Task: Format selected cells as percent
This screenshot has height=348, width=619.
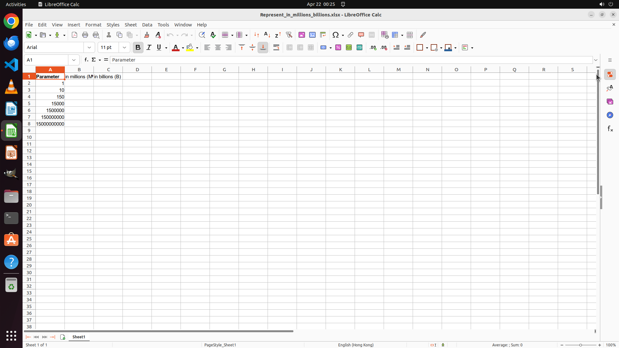Action: [x=338, y=47]
